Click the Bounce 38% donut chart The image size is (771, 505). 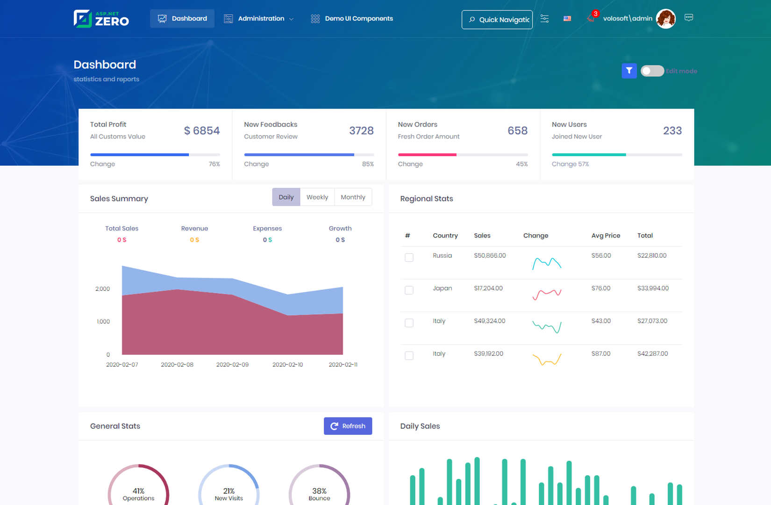point(319,485)
